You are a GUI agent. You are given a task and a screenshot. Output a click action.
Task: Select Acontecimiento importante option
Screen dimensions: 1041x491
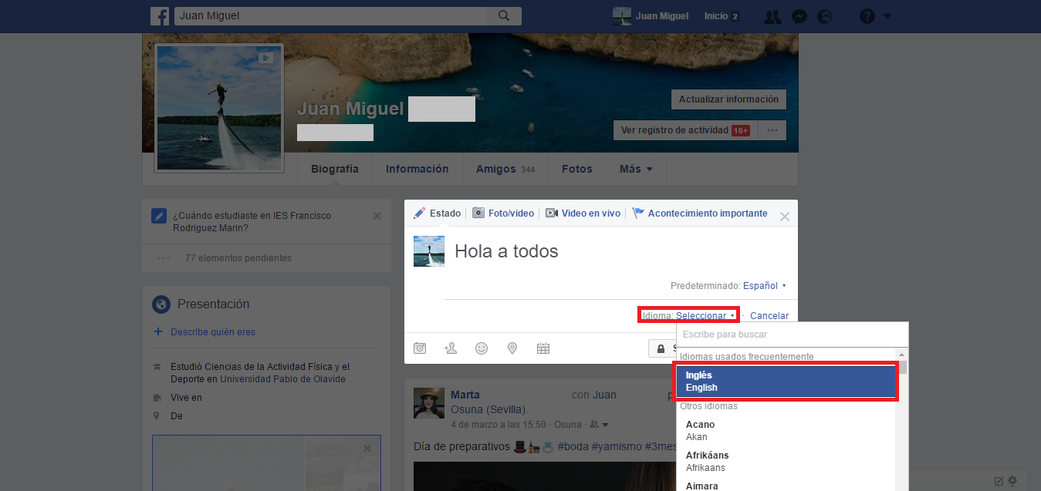click(x=700, y=213)
